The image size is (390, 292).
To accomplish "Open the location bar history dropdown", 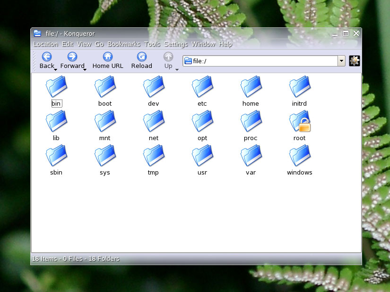I will (x=341, y=61).
